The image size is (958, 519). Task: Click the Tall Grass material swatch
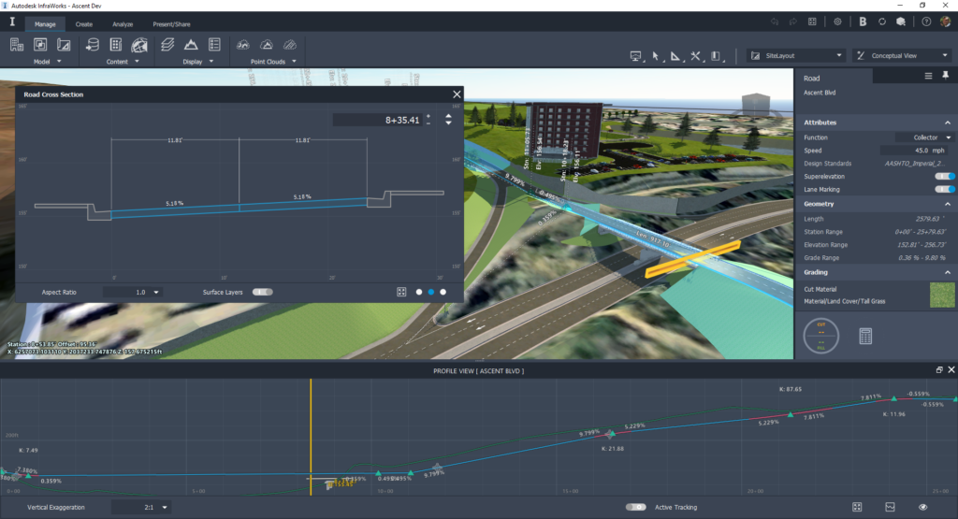pyautogui.click(x=942, y=296)
